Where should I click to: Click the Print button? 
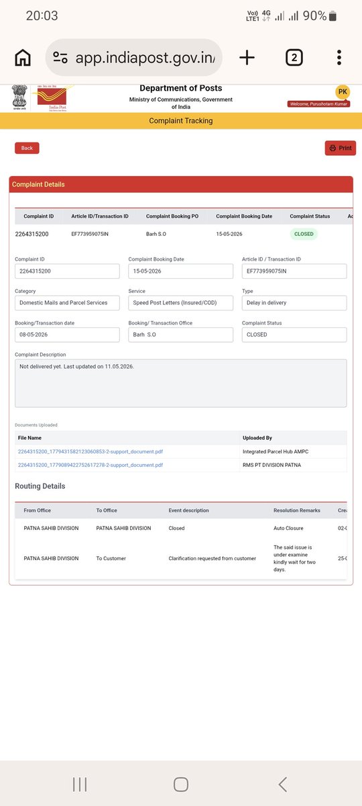coord(341,148)
